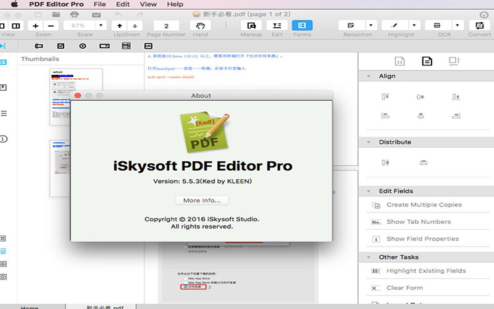Open the Redaction dropdown arrow
Viewport: 494px width, 309px height.
[371, 25]
